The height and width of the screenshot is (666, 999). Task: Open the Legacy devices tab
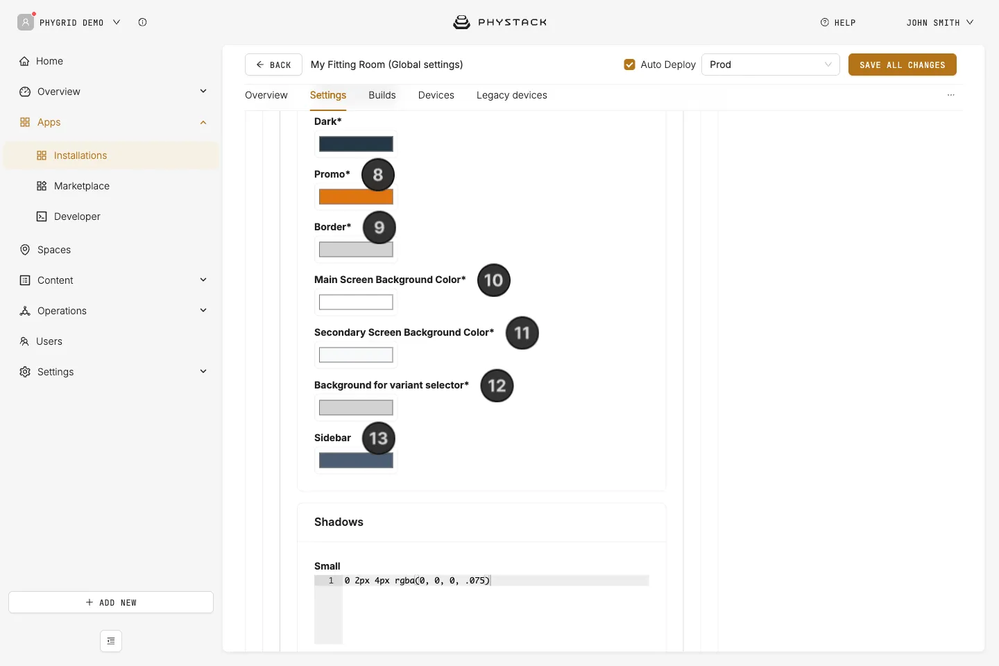(512, 95)
